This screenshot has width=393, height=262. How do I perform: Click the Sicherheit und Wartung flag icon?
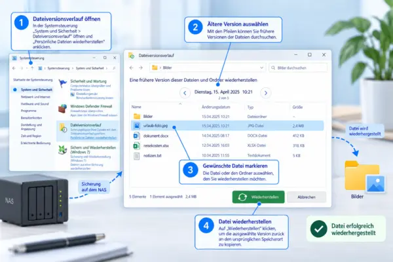tap(62, 83)
